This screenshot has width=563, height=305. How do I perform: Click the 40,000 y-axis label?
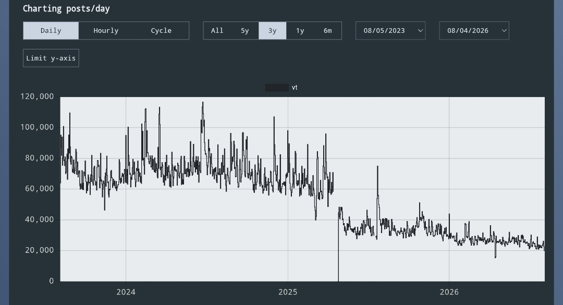(x=40, y=219)
